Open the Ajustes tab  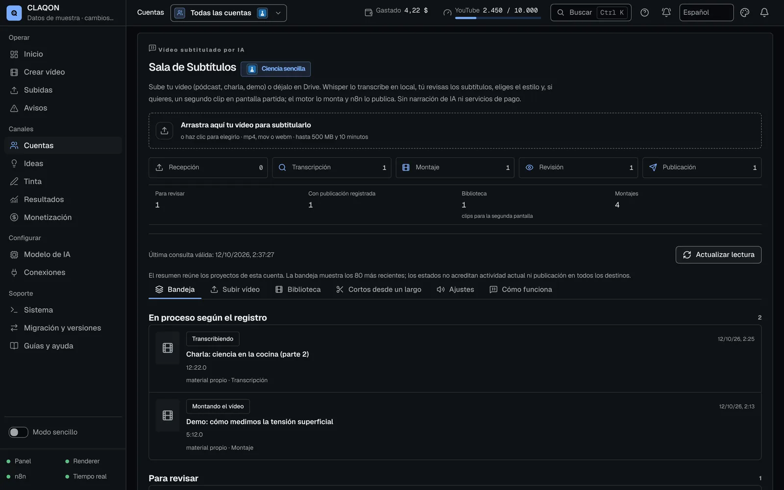(456, 290)
